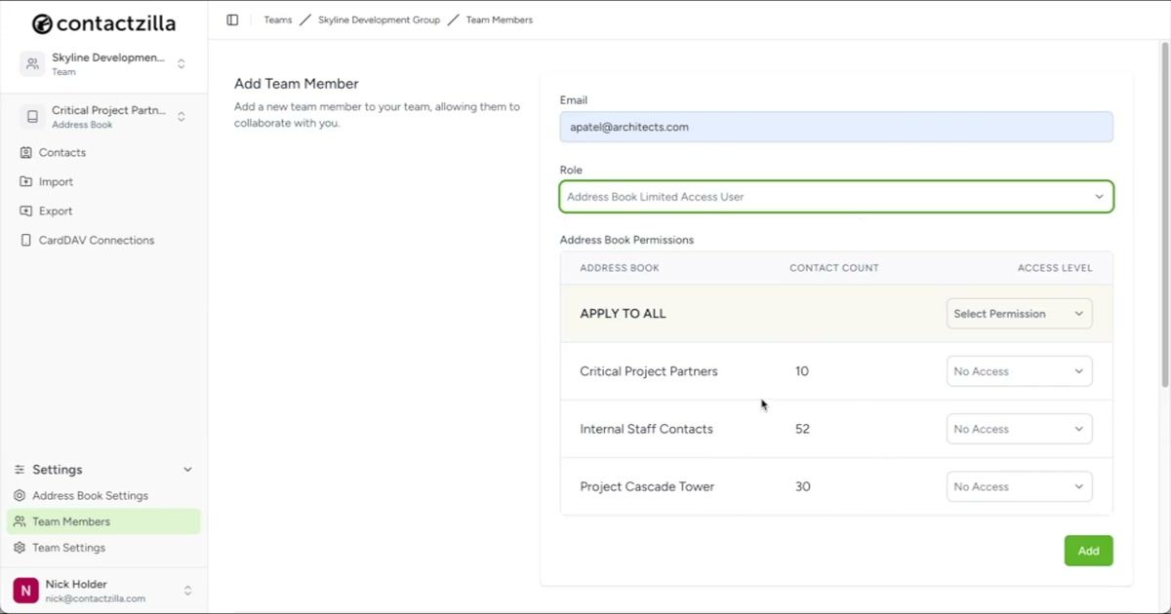Change access level for Internal Staff Contacts
This screenshot has height=614, width=1171.
coord(1019,429)
